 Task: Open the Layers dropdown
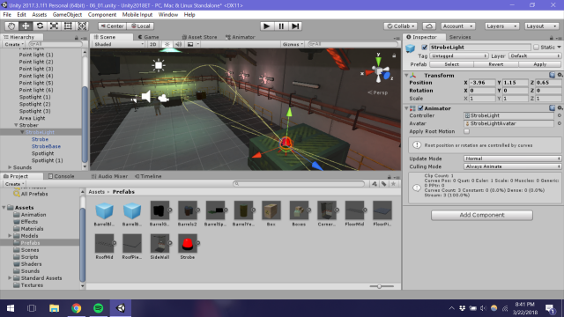501,26
